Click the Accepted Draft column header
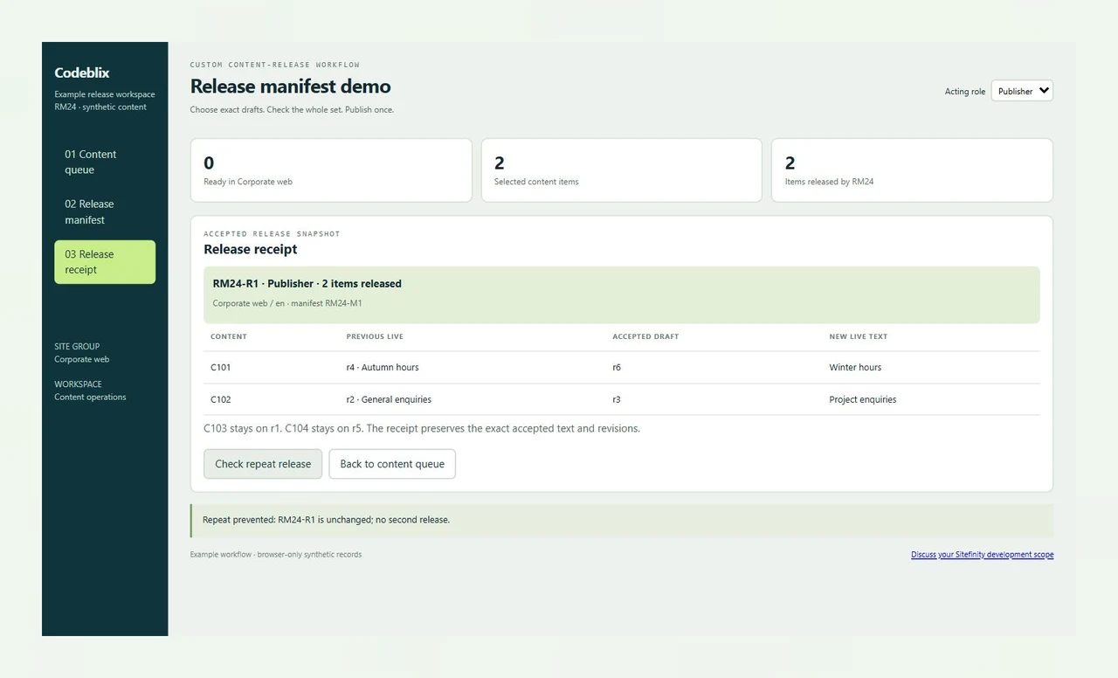 [x=645, y=336]
